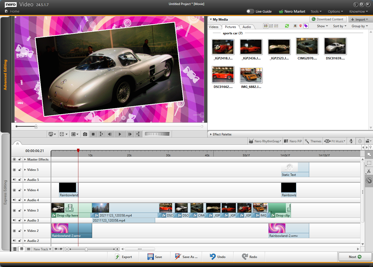Click the Download Content button

click(x=327, y=19)
